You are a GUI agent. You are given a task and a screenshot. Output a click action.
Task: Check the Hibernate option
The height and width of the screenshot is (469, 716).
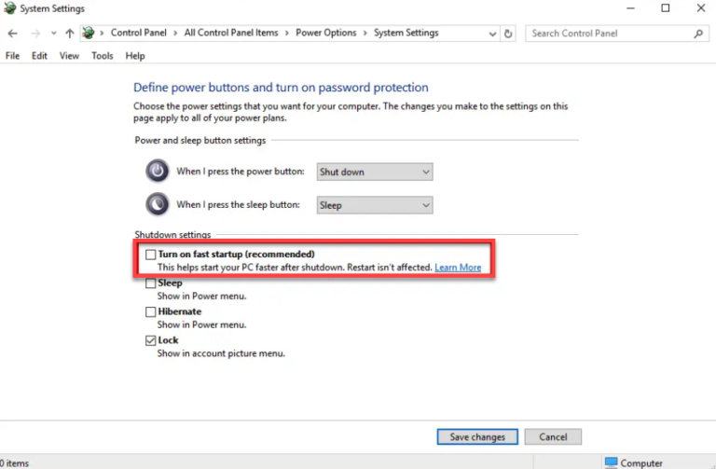151,312
